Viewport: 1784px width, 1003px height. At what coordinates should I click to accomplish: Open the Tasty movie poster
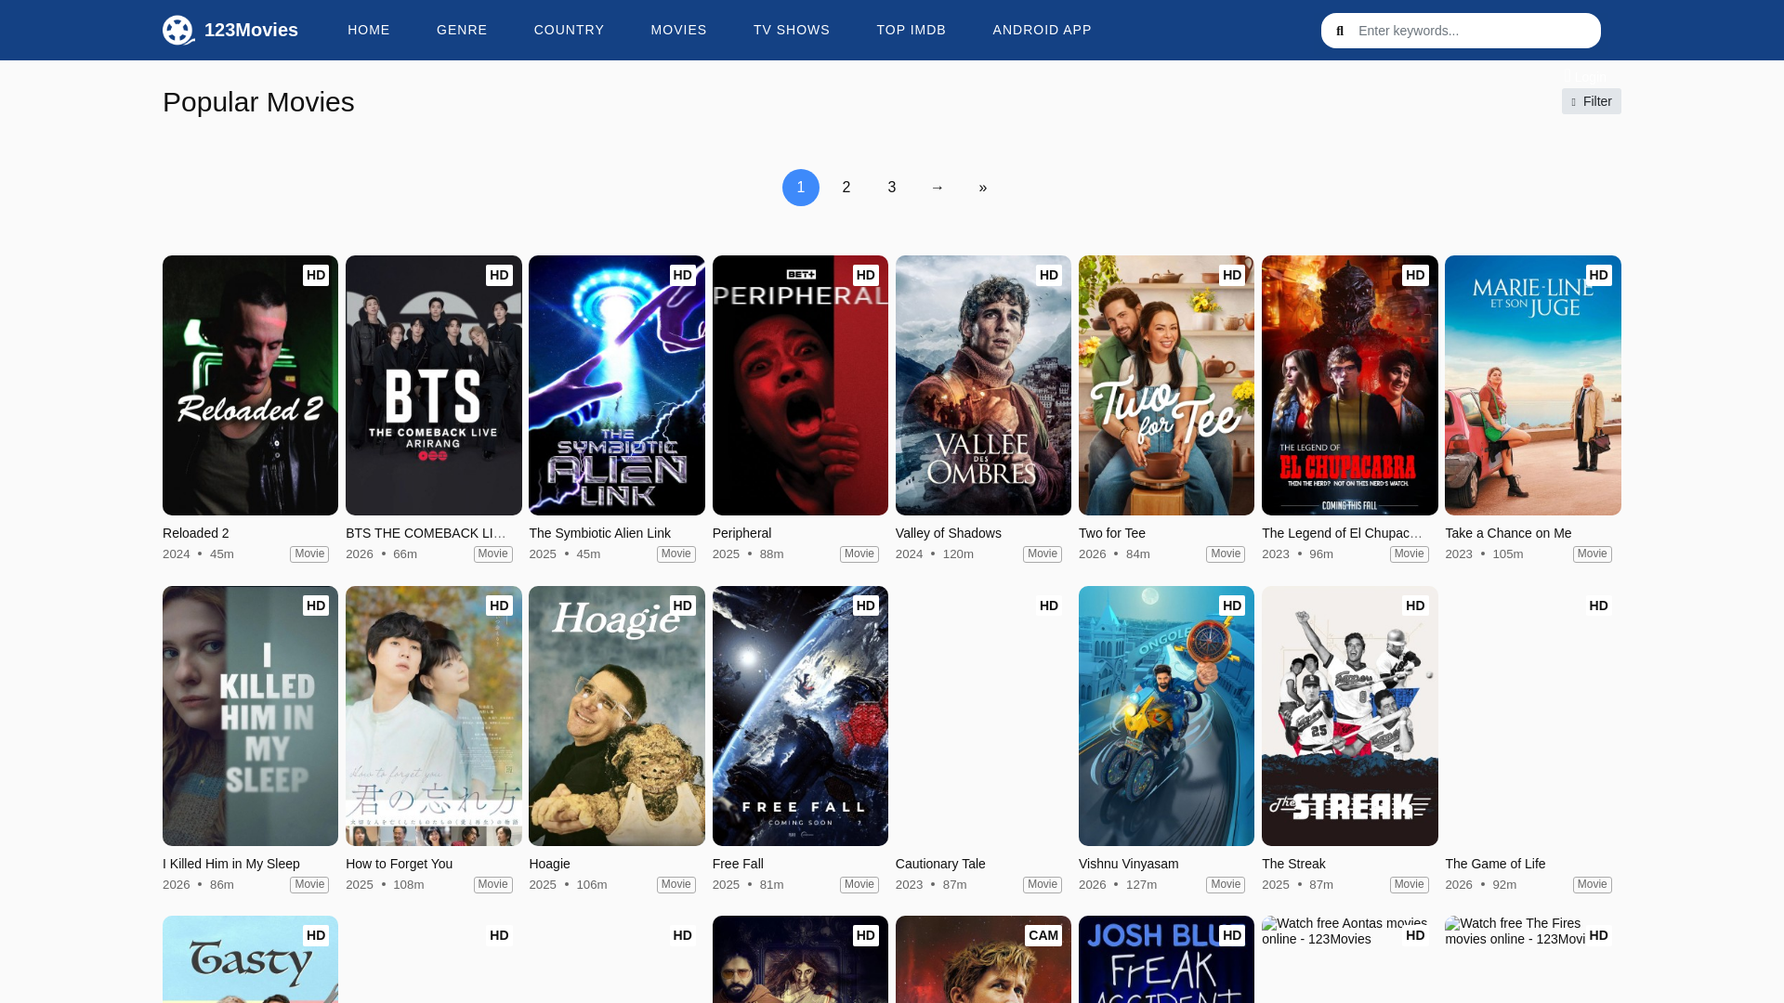tap(250, 959)
